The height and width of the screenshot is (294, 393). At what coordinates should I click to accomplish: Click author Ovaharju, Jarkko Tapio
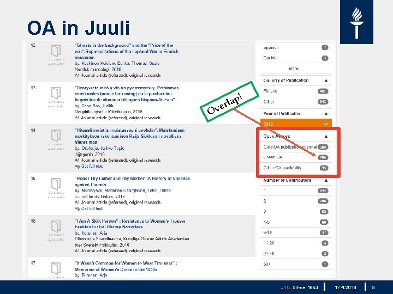coord(103,148)
